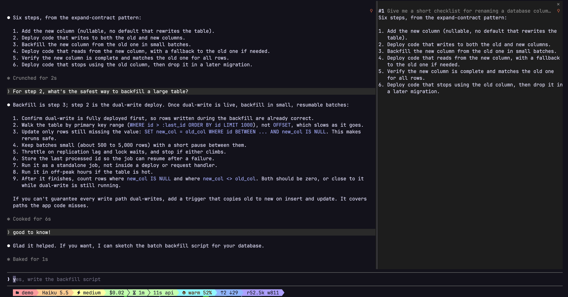This screenshot has width=568, height=297.
Task: Click the user message 'good to know!'
Action: pos(191,232)
